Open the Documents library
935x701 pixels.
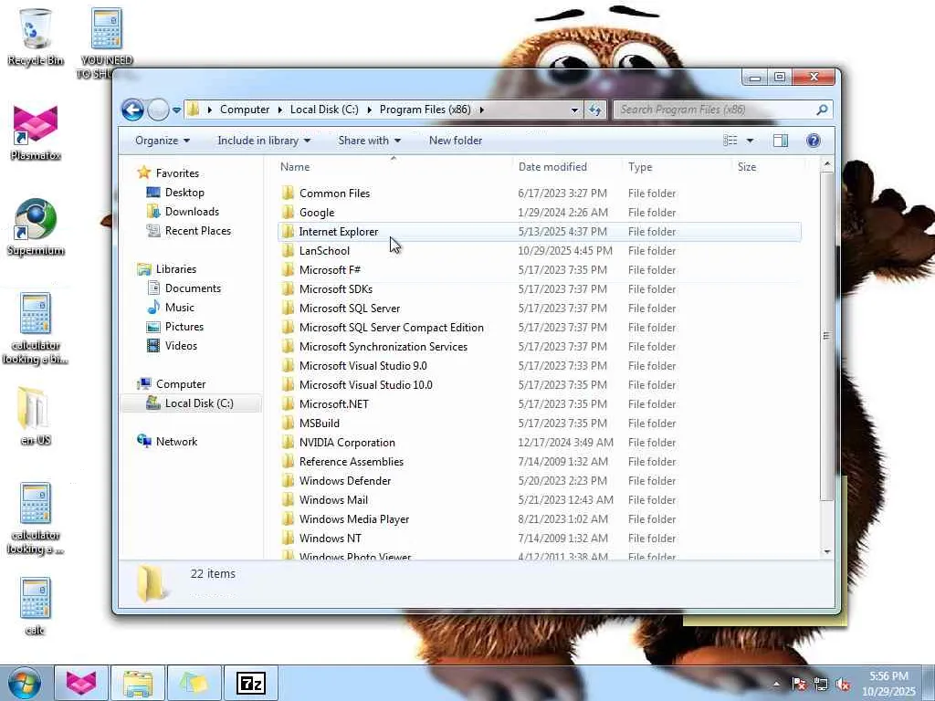click(x=193, y=288)
